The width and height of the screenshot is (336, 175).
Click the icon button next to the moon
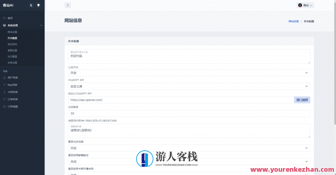tap(39, 5)
